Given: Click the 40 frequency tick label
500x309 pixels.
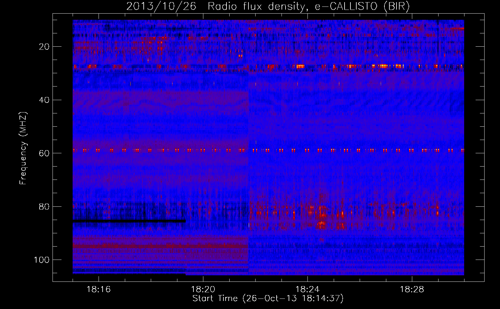Looking at the screenshot, I should pyautogui.click(x=44, y=100).
